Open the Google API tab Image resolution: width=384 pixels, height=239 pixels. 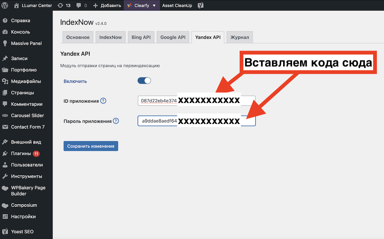point(173,37)
